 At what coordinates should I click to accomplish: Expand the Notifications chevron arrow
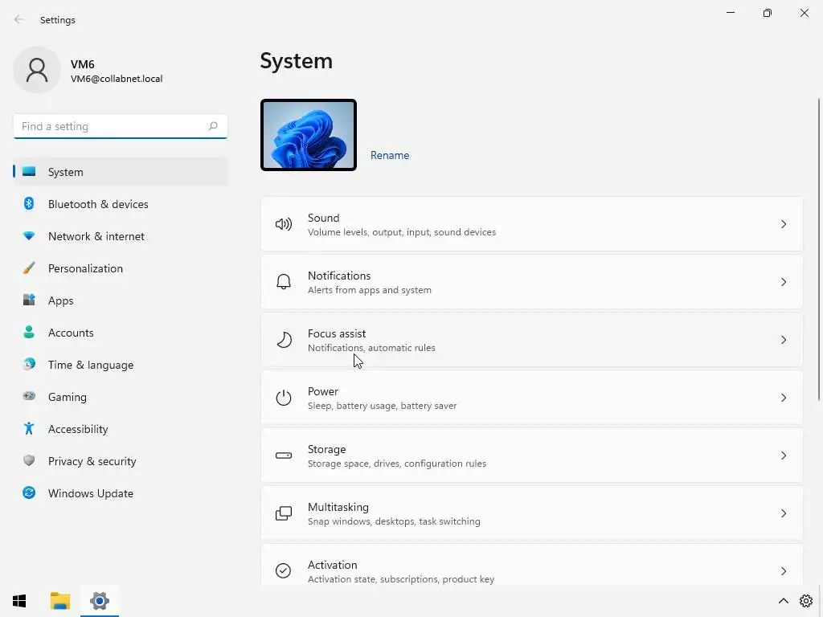point(783,282)
